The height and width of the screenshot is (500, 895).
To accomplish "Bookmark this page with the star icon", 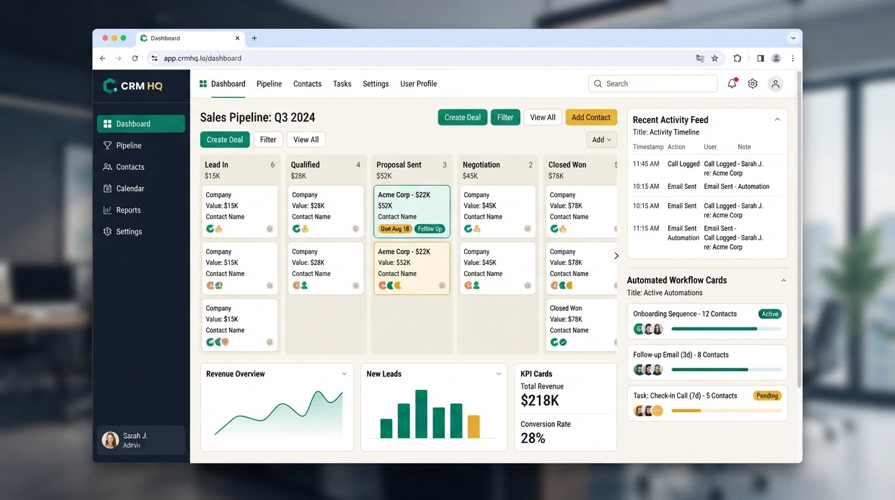I will [714, 58].
